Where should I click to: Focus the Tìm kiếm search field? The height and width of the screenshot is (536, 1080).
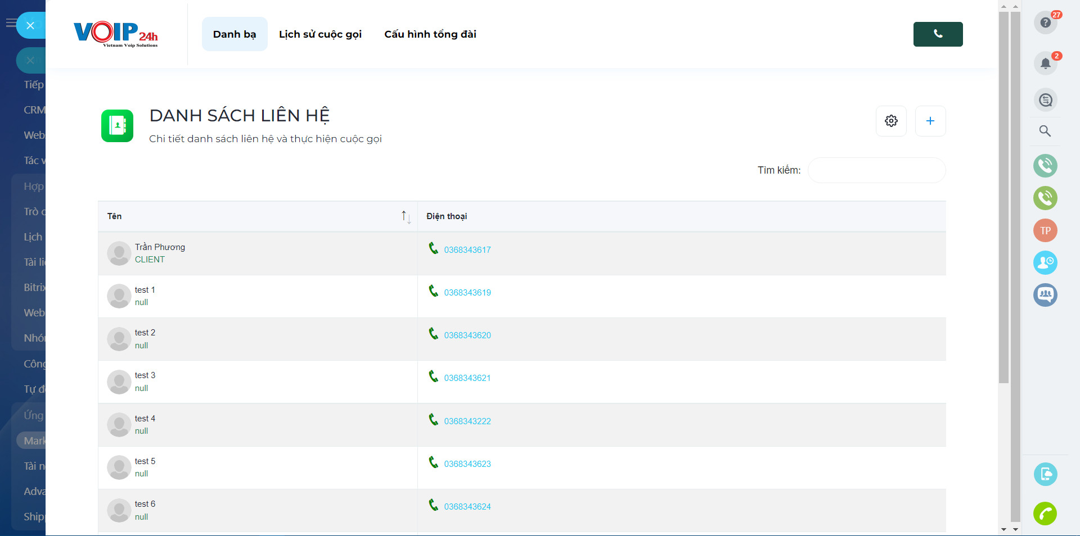point(876,170)
